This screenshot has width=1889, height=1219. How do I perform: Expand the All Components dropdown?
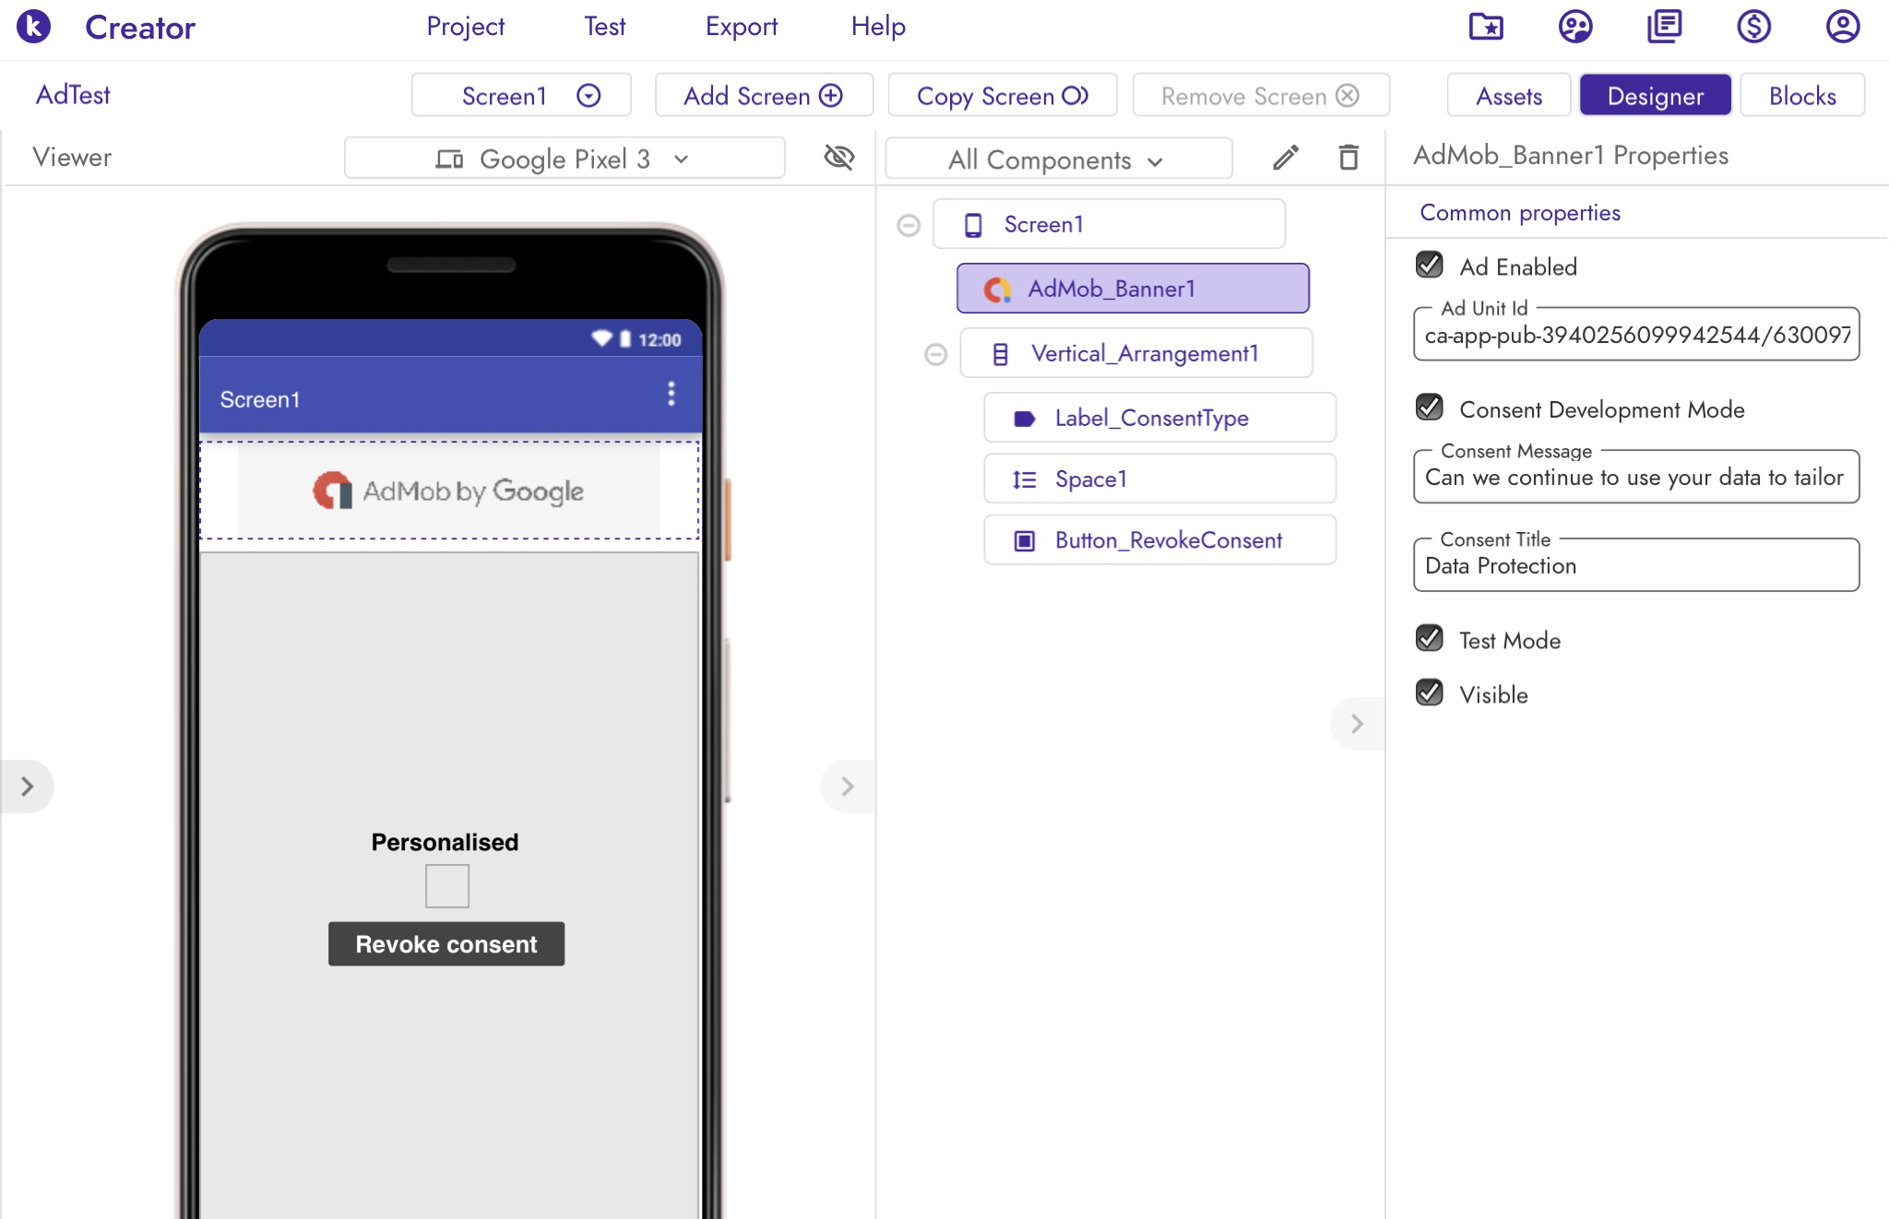pyautogui.click(x=1058, y=160)
